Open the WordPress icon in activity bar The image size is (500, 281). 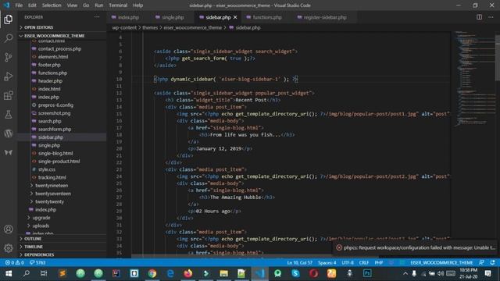[9, 133]
